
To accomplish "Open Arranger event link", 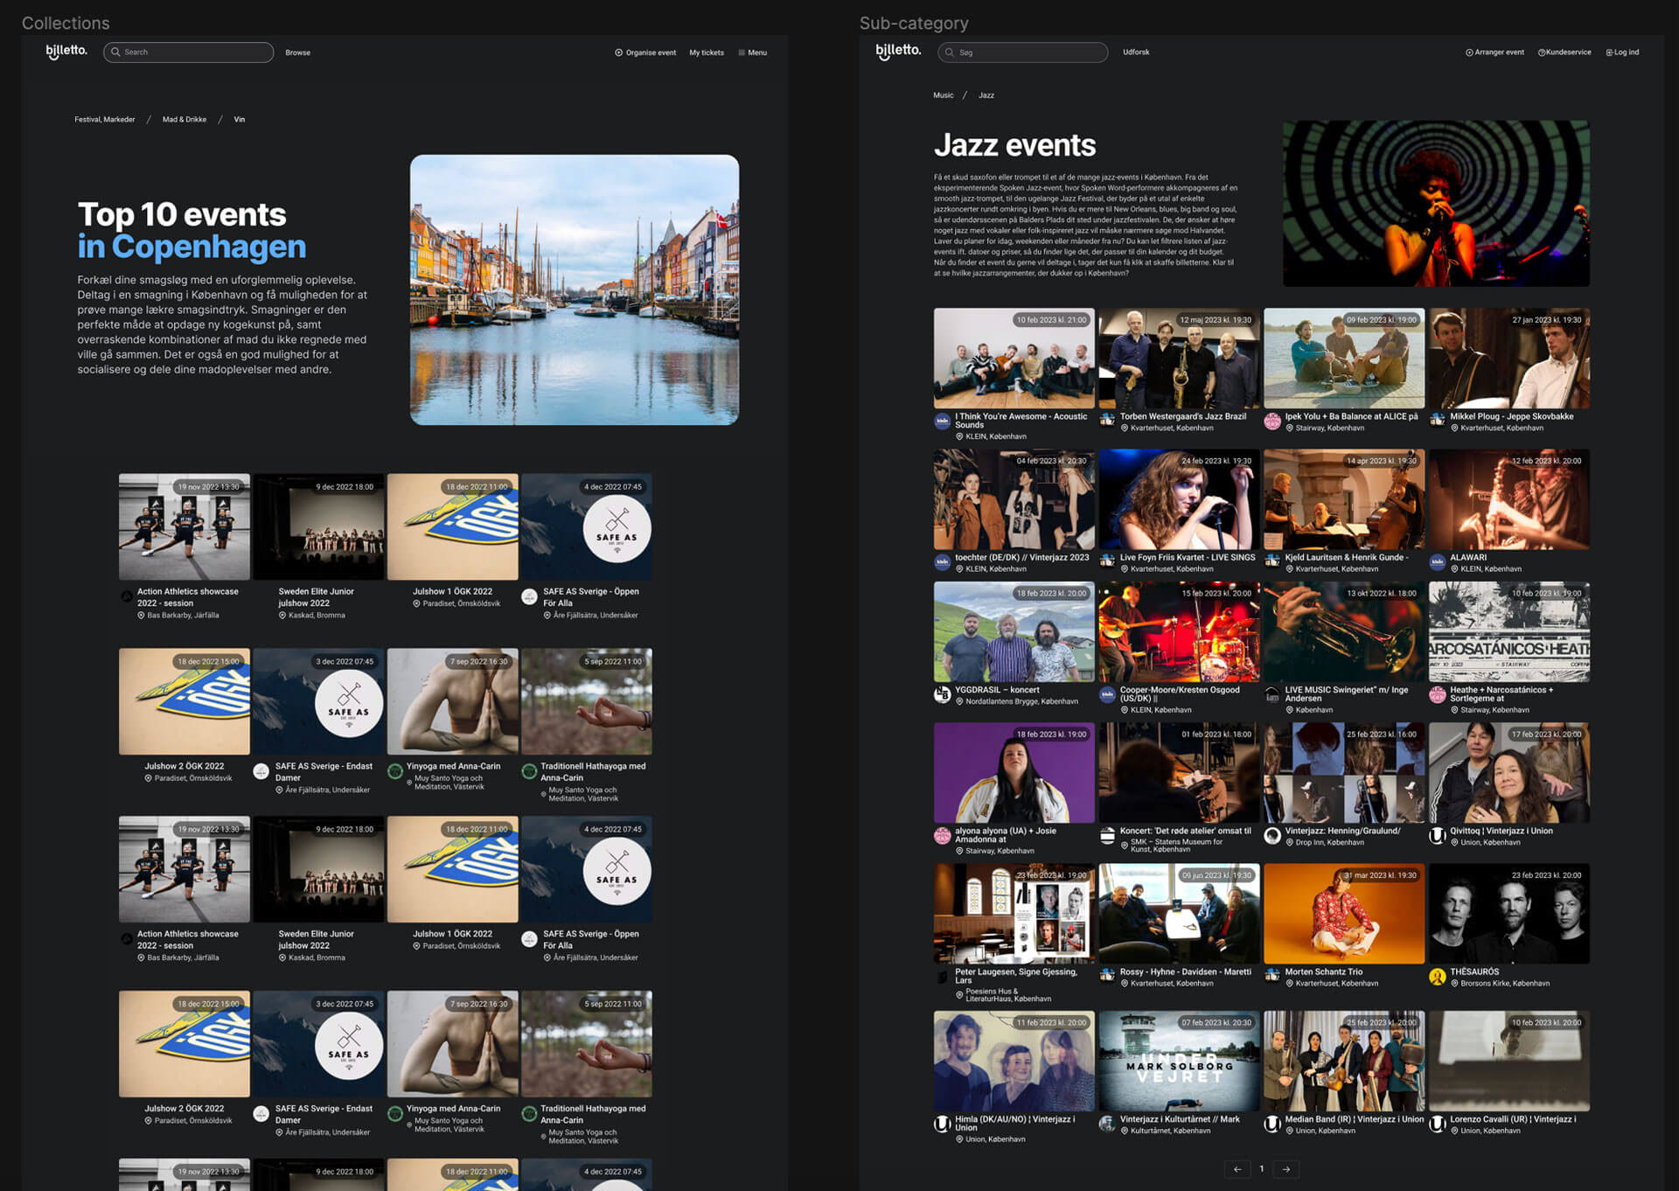I will [x=1499, y=52].
